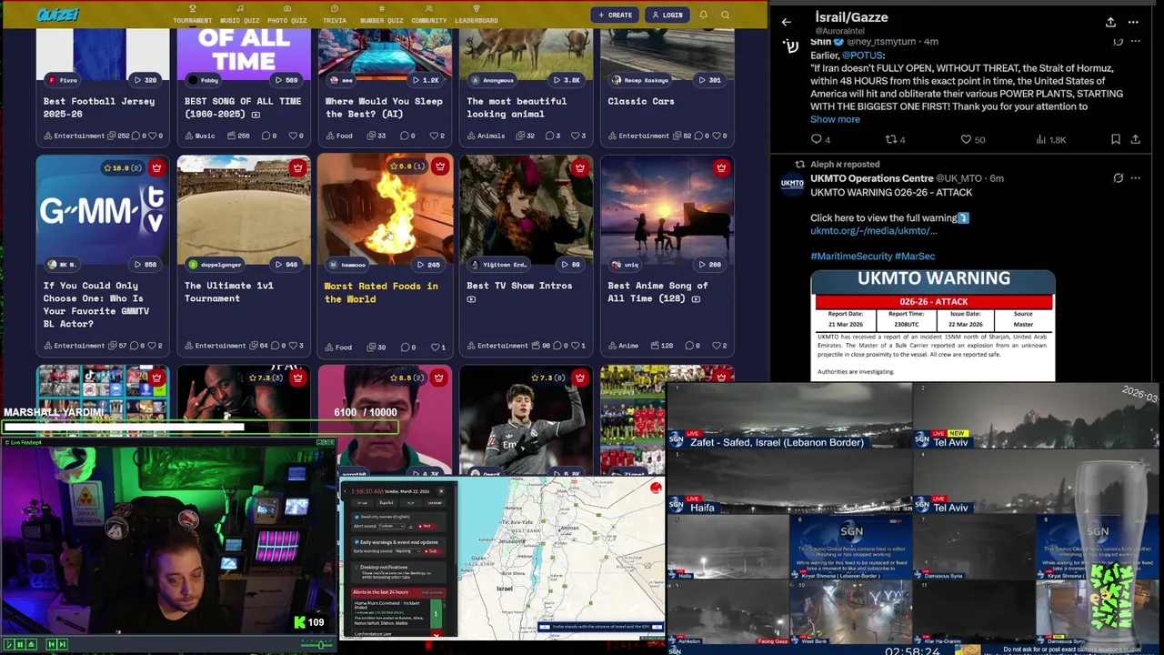Open more menu on UKMTO Operations Centre post
The image size is (1164, 655).
pyautogui.click(x=1136, y=178)
